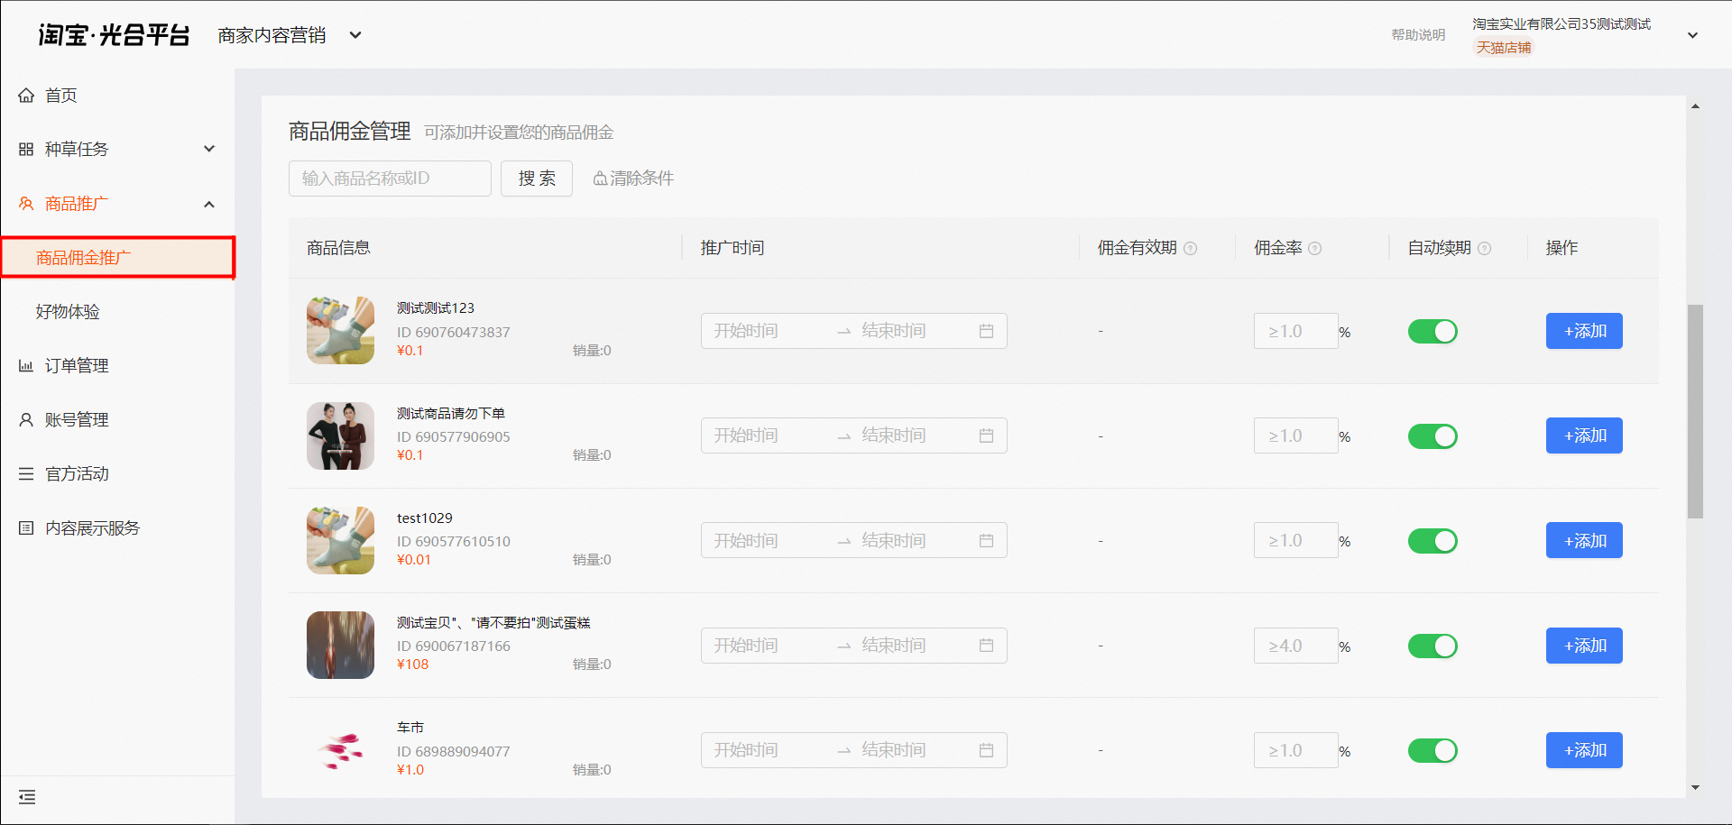Click the 输入商品名称或ID search field
The width and height of the screenshot is (1732, 825).
390,179
